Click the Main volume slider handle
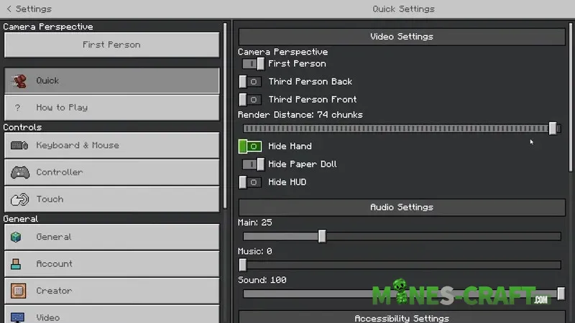This screenshot has height=323, width=575. click(322, 236)
